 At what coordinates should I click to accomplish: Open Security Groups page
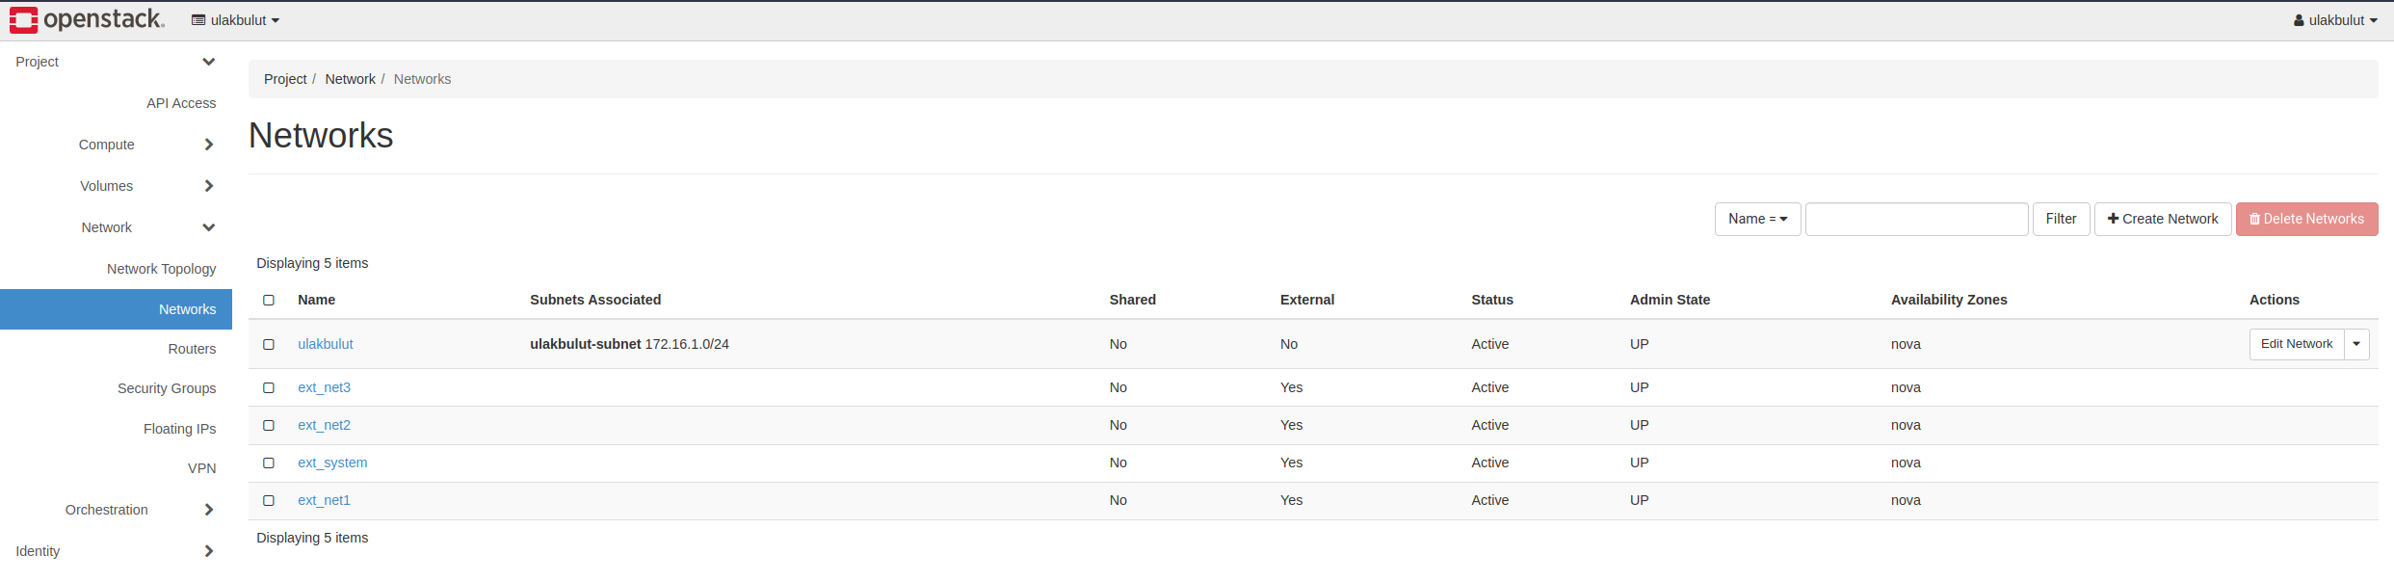167,388
